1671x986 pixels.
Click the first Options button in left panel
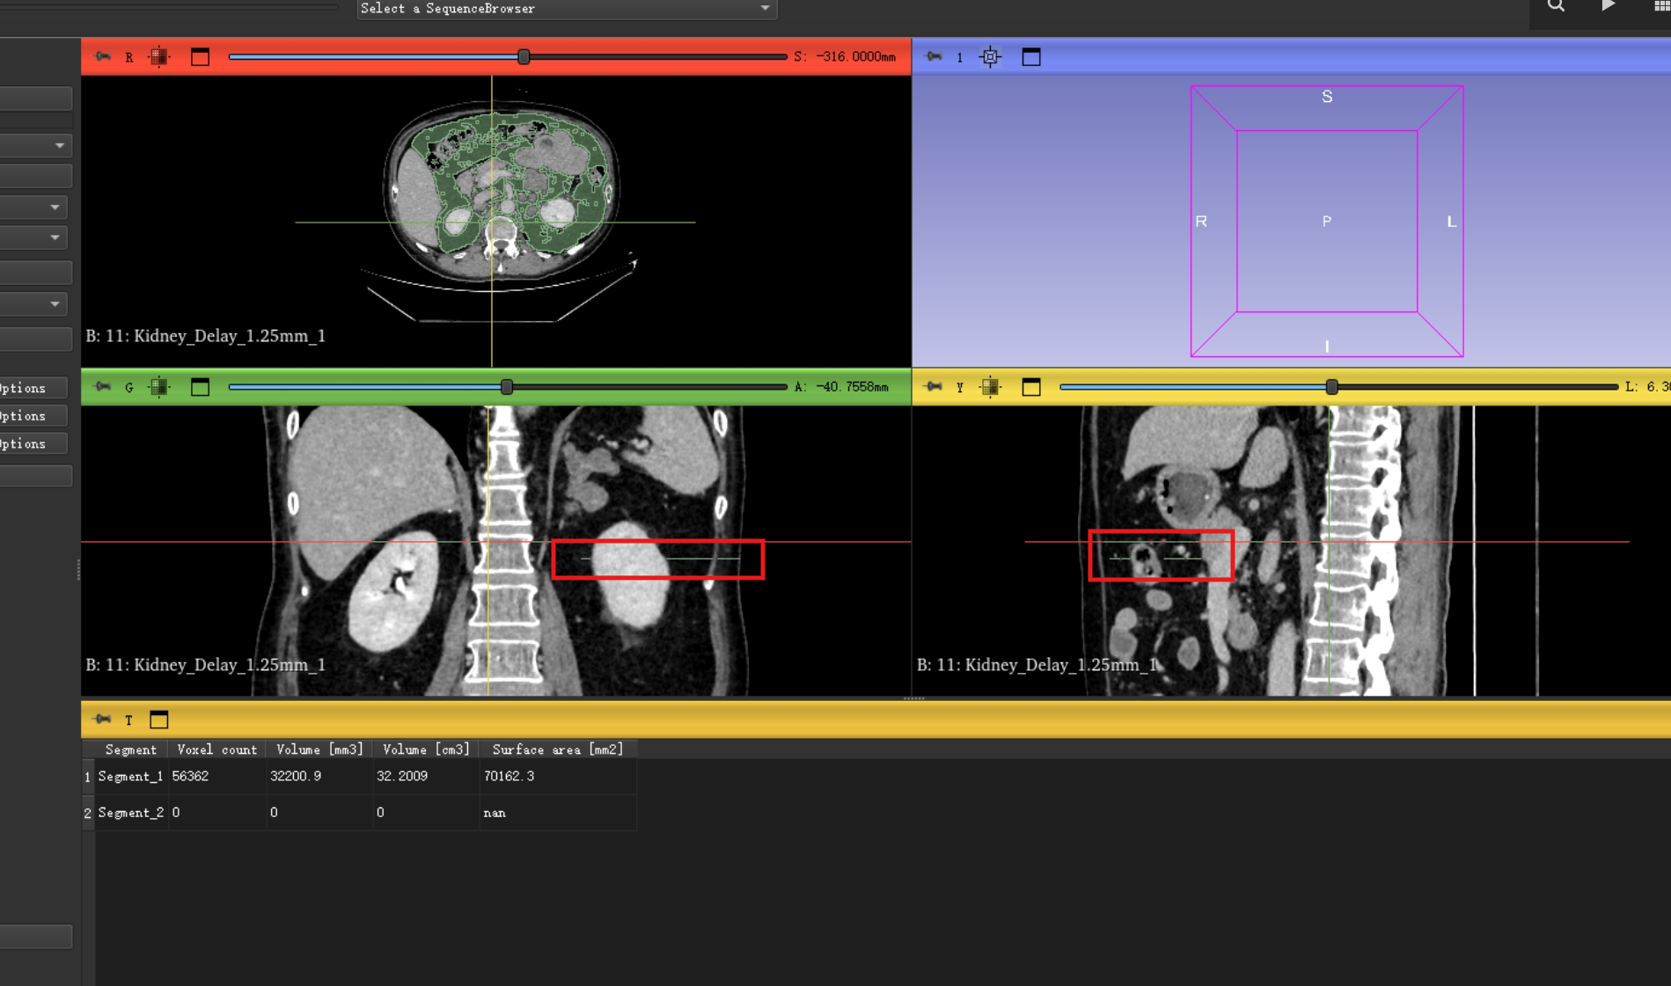tap(32, 388)
